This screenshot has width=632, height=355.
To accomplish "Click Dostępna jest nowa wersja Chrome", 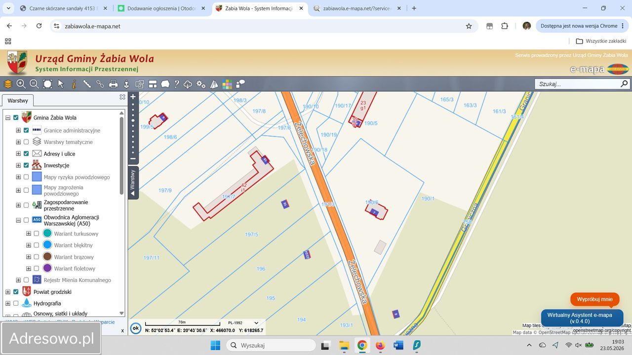I will tap(582, 26).
